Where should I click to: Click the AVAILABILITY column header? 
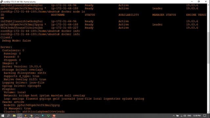click(x=129, y=15)
